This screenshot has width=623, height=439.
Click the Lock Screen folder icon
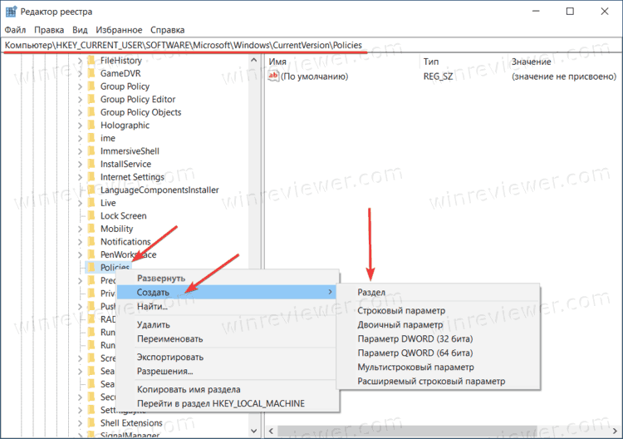click(91, 215)
